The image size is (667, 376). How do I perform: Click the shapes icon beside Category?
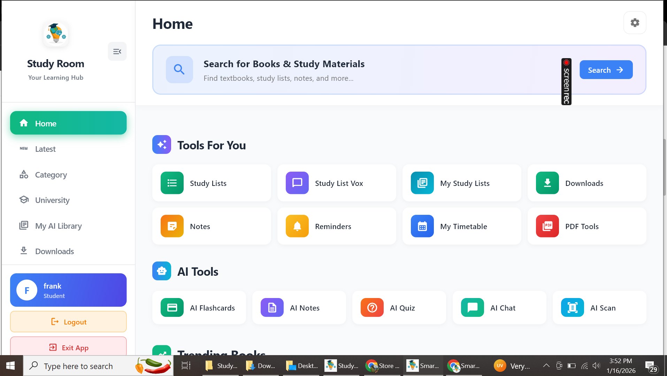click(x=24, y=174)
